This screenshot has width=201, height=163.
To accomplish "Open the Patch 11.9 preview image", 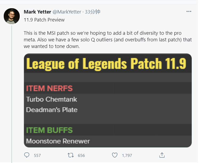I will point(108,100).
